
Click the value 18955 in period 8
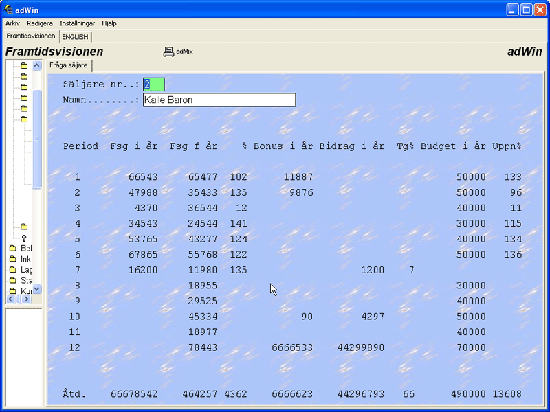202,285
